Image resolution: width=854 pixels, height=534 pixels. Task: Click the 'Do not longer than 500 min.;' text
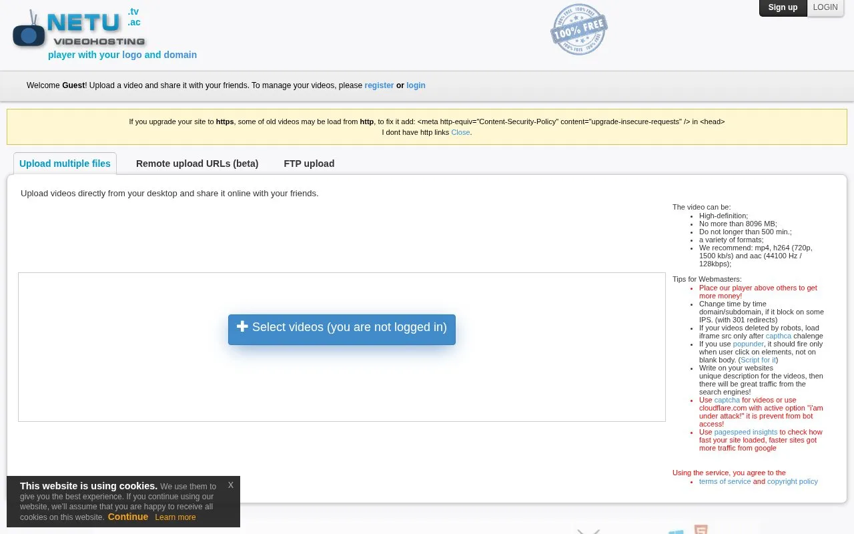(745, 232)
